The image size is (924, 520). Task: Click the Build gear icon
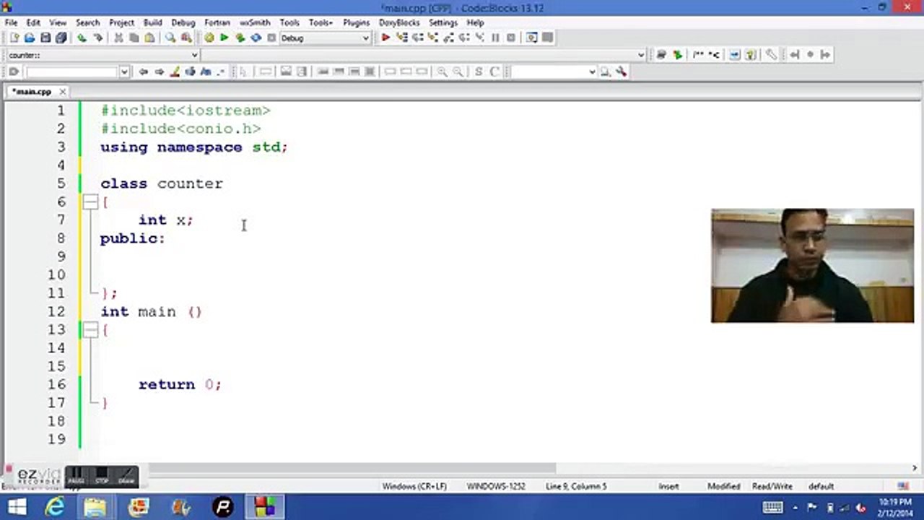click(x=209, y=38)
